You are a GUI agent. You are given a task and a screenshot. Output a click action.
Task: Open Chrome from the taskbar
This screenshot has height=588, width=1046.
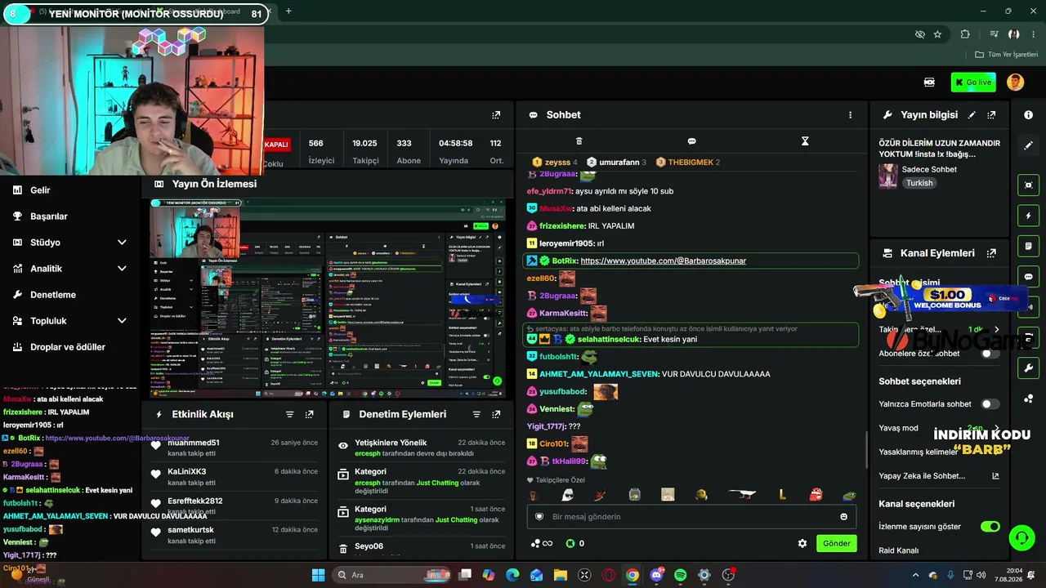[633, 575]
